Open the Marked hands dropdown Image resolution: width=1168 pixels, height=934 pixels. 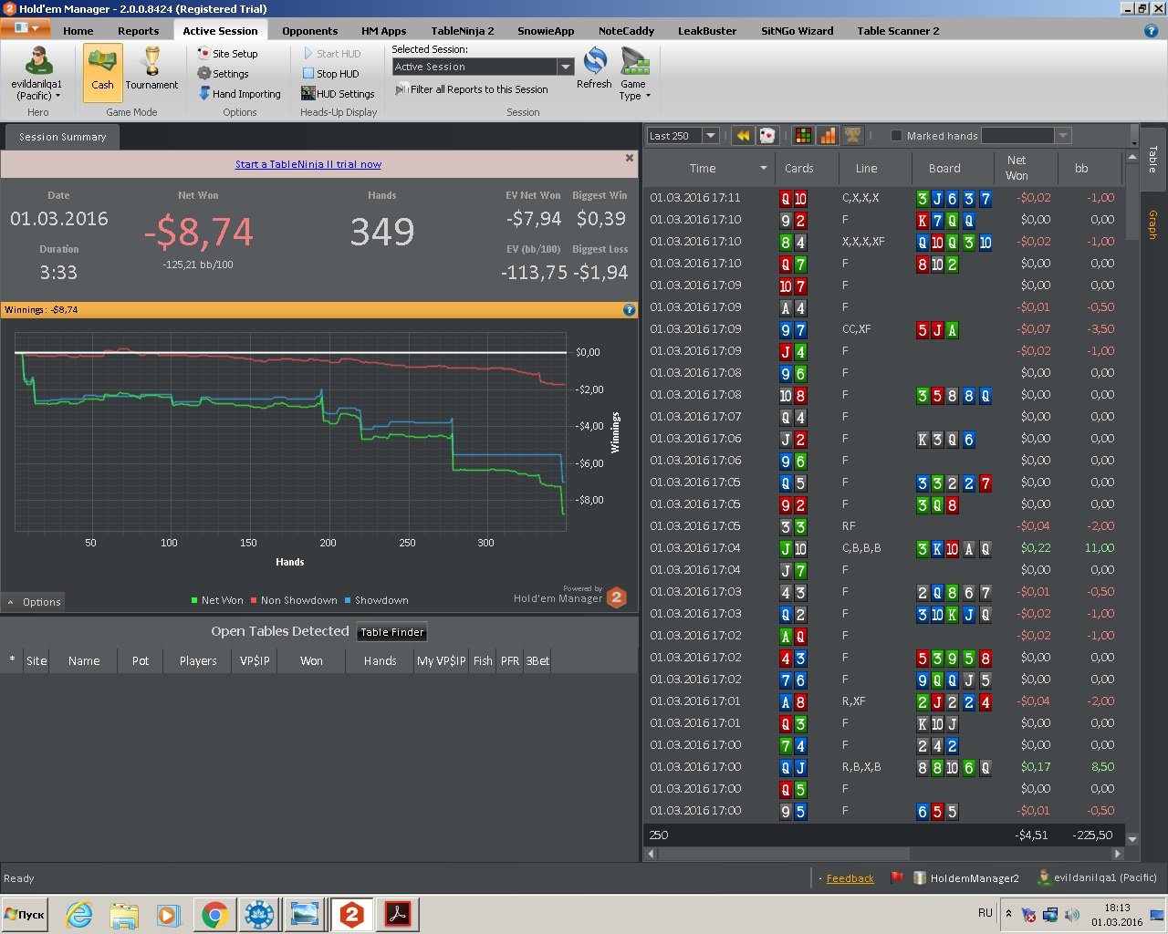pyautogui.click(x=1062, y=136)
